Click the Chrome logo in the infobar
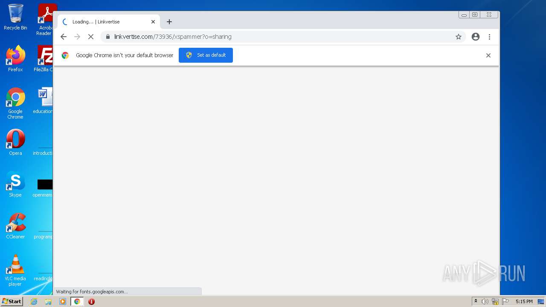 pyautogui.click(x=65, y=55)
